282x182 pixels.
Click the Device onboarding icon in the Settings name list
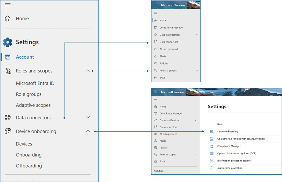211,132
